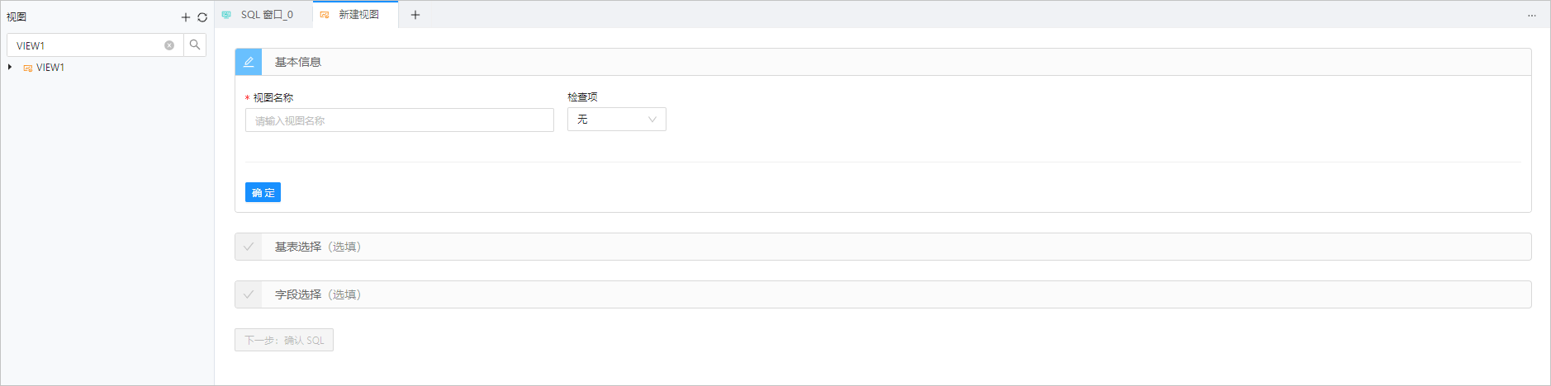Click the plus icon to add a view
Screen dimensions: 1551x386
click(186, 17)
